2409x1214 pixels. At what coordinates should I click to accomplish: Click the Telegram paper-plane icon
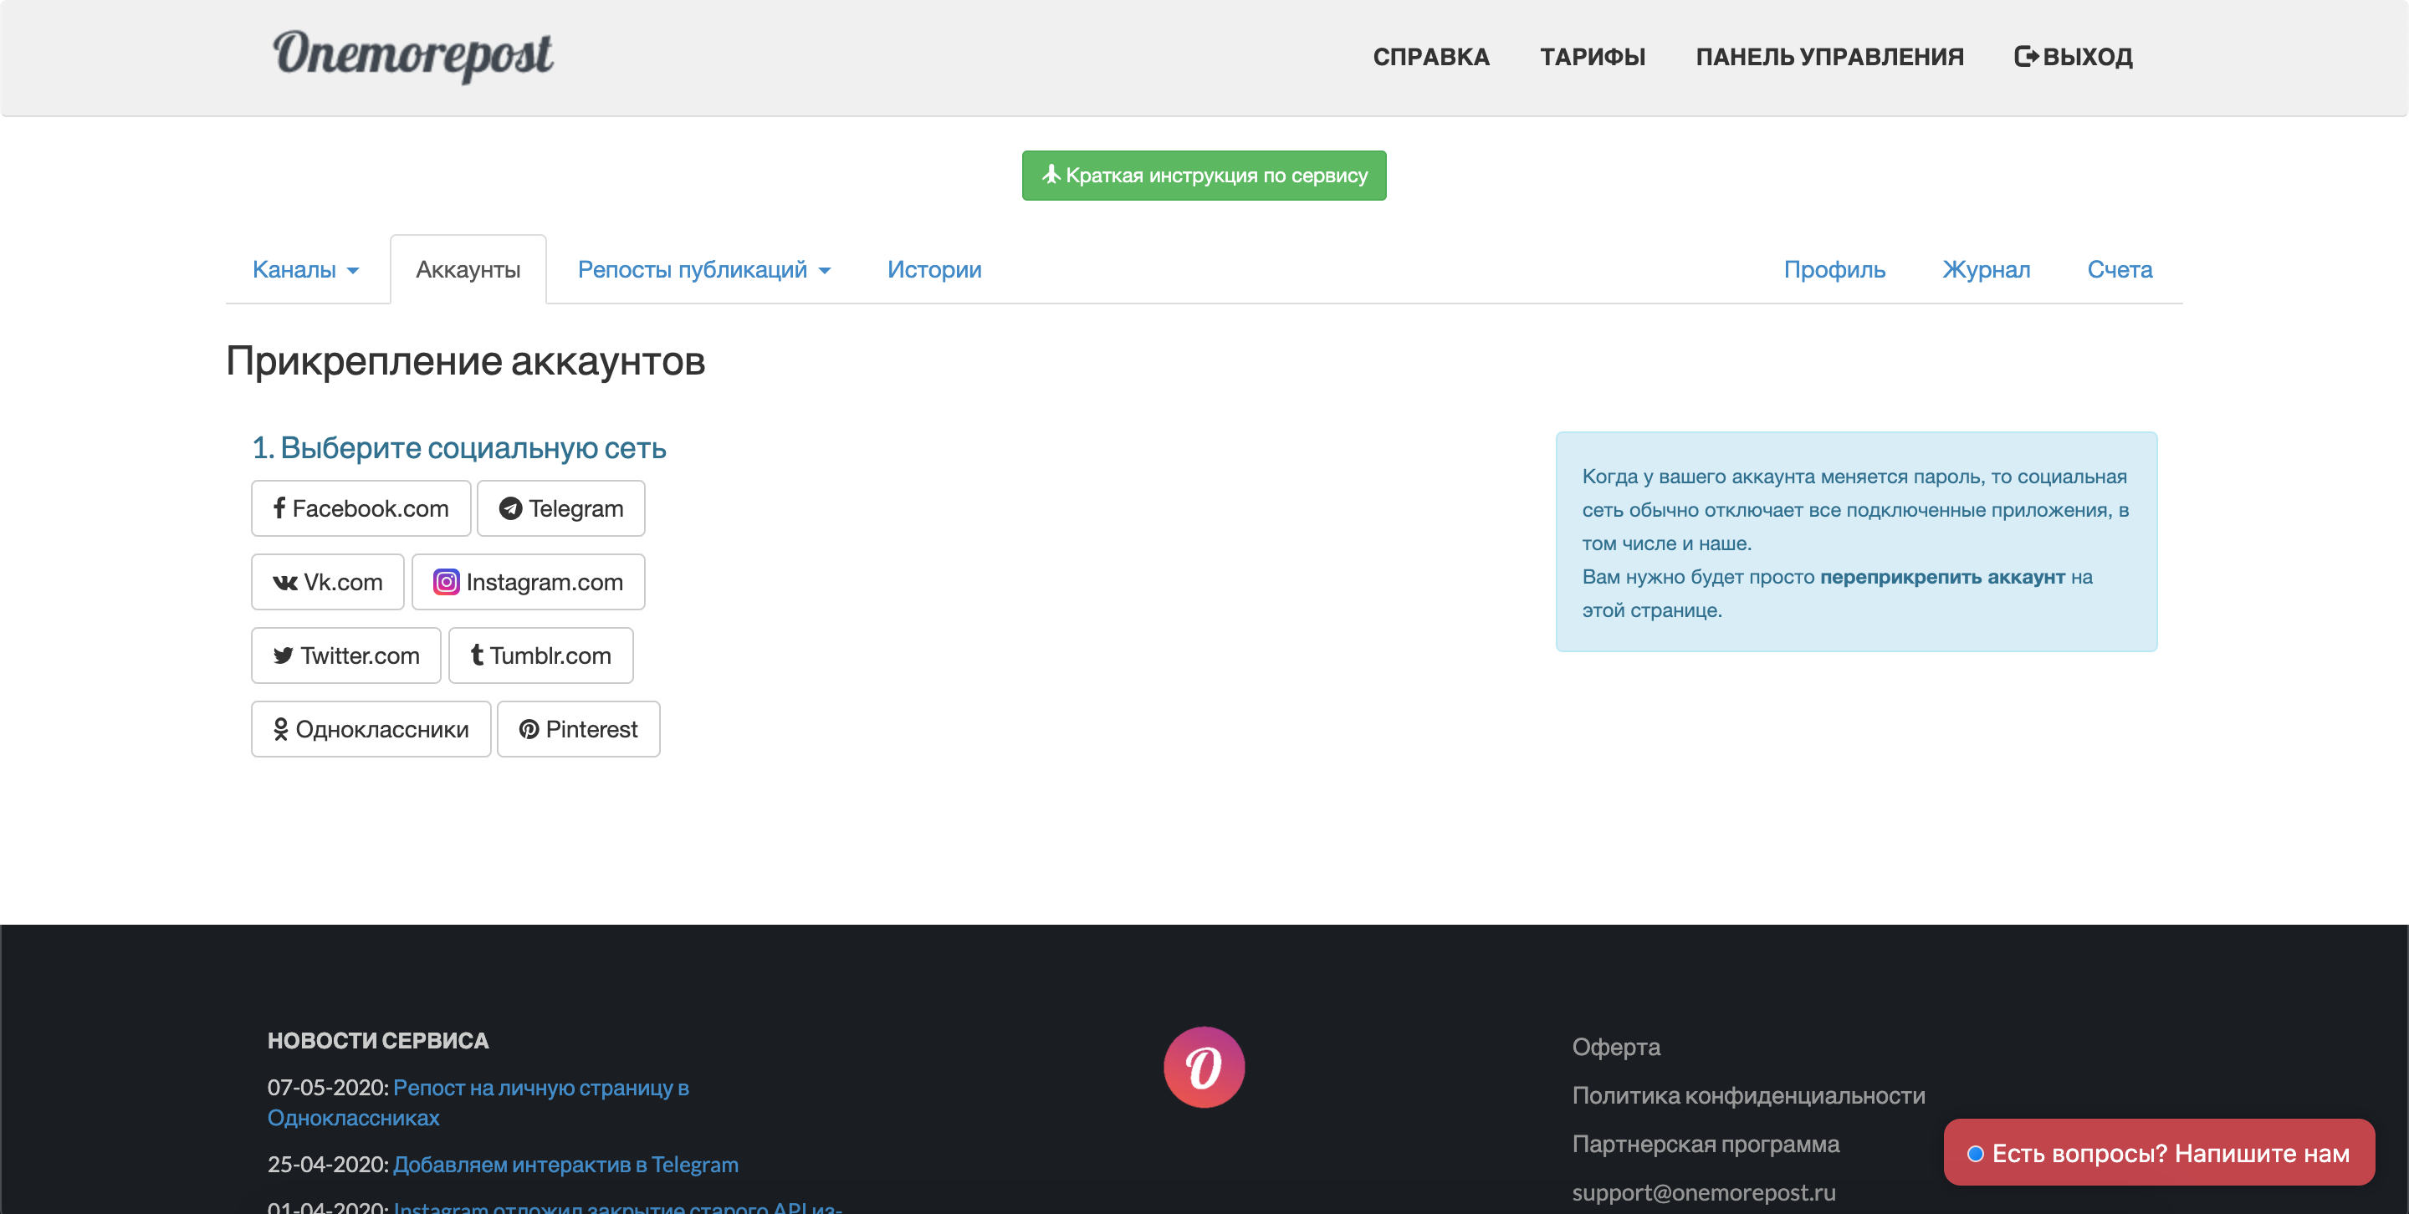[510, 508]
